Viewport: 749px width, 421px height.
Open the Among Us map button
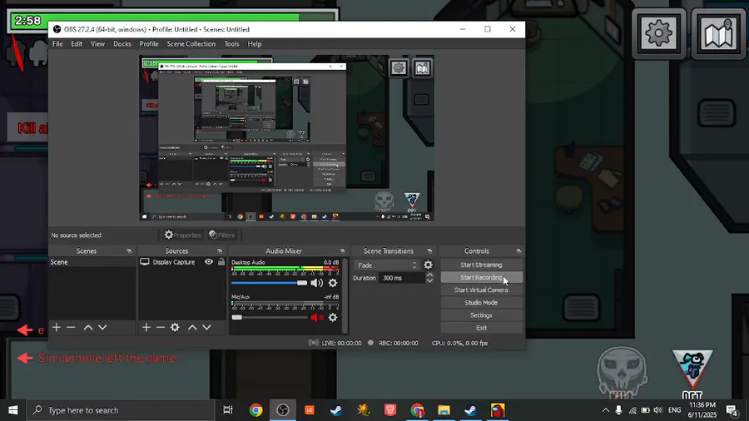coord(718,33)
